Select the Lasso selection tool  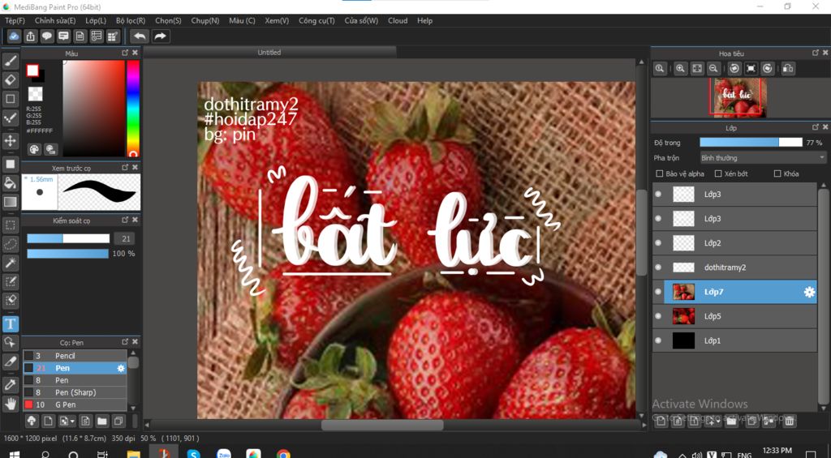click(10, 244)
